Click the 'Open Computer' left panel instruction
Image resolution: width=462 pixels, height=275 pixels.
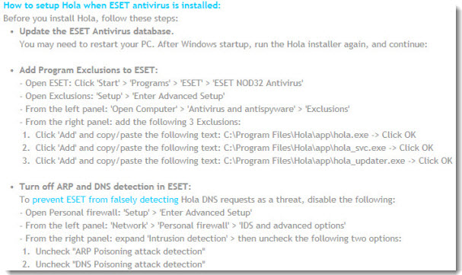coord(184,109)
